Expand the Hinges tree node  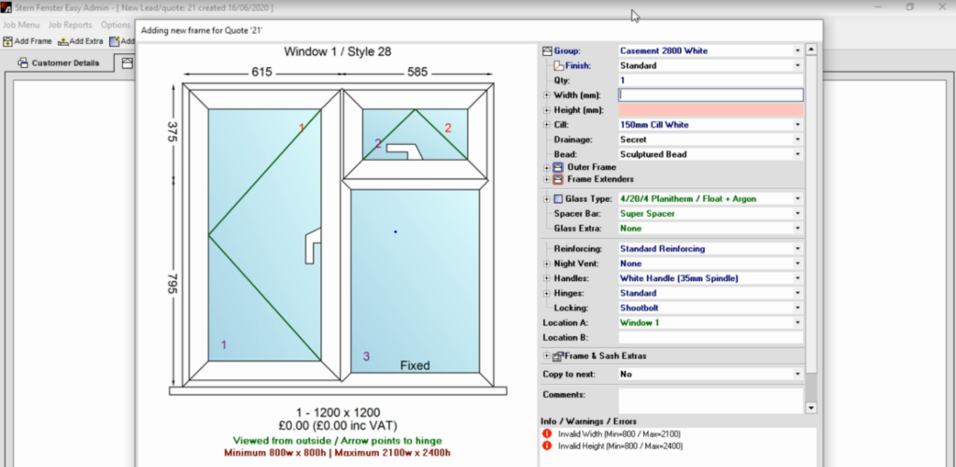547,293
